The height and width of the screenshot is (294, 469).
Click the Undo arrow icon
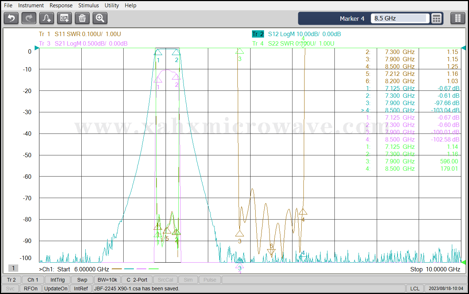click(11, 18)
